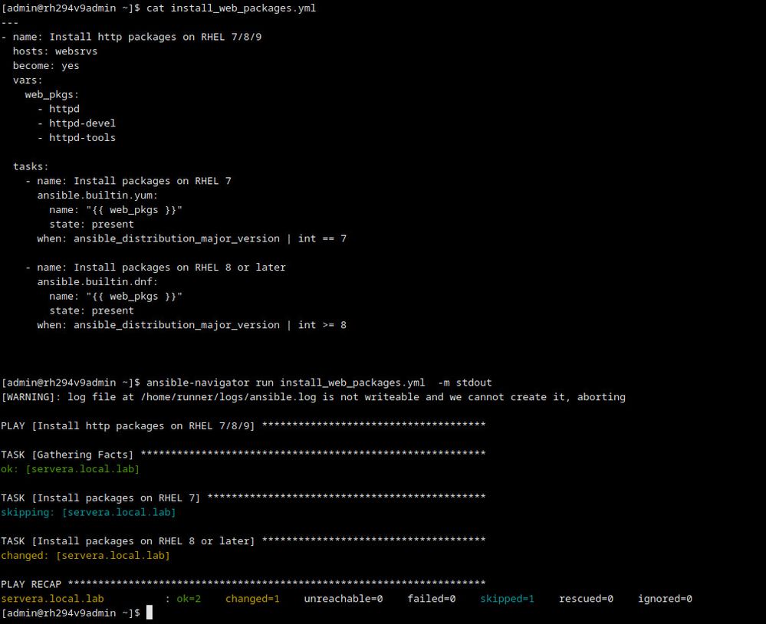Click the 'skipping: [servera.local.lab]' result
This screenshot has height=624, width=766.
(88, 512)
